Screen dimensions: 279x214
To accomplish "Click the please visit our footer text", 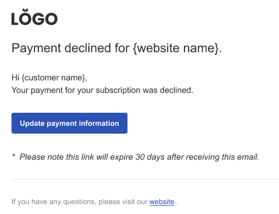I will tap(123, 202).
